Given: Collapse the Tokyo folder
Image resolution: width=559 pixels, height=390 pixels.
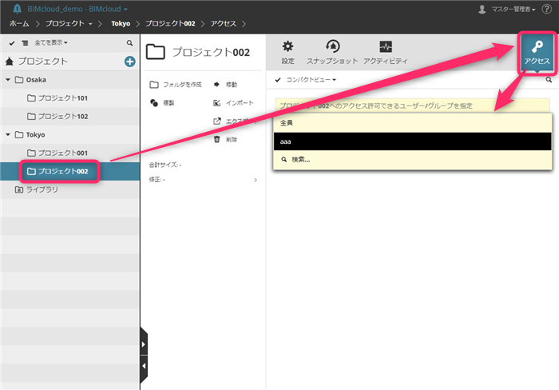Looking at the screenshot, I should pyautogui.click(x=8, y=134).
